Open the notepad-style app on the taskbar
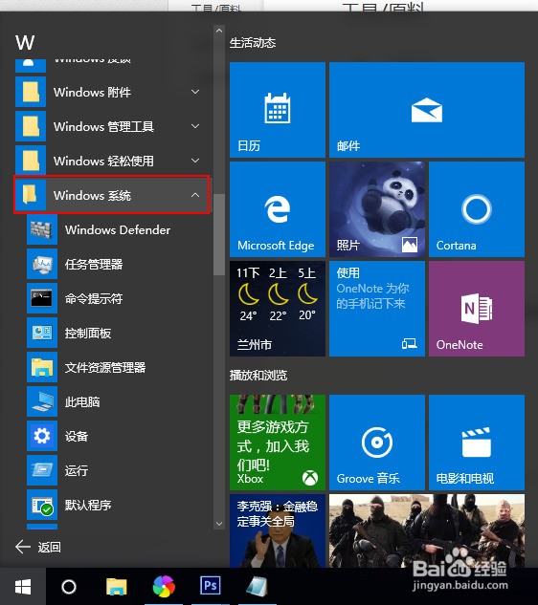This screenshot has height=605, width=538. coord(257,587)
